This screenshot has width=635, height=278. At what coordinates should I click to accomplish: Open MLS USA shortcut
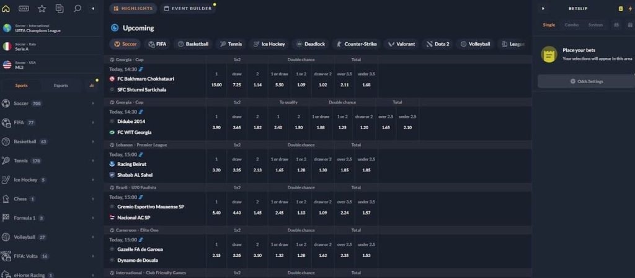click(51, 65)
